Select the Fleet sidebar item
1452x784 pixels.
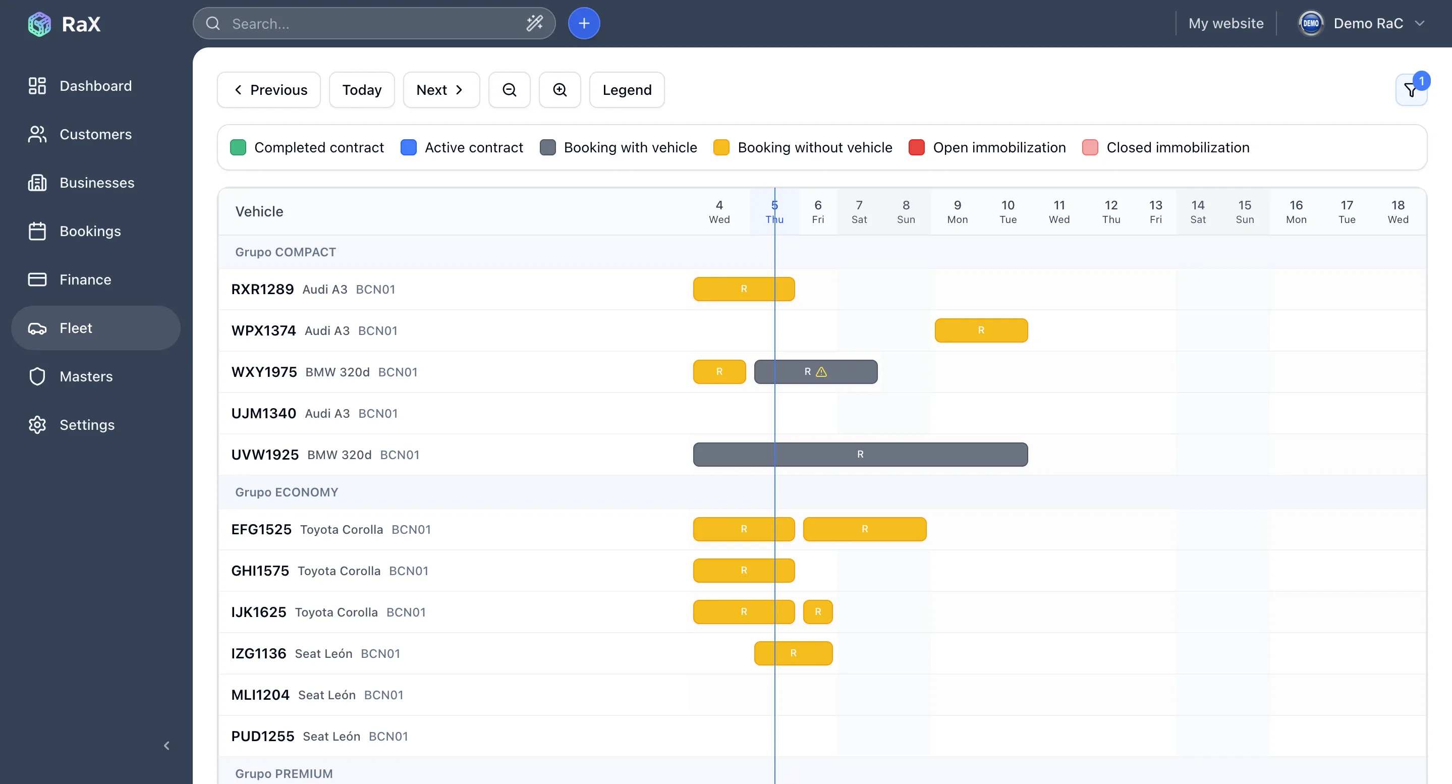[x=96, y=328]
